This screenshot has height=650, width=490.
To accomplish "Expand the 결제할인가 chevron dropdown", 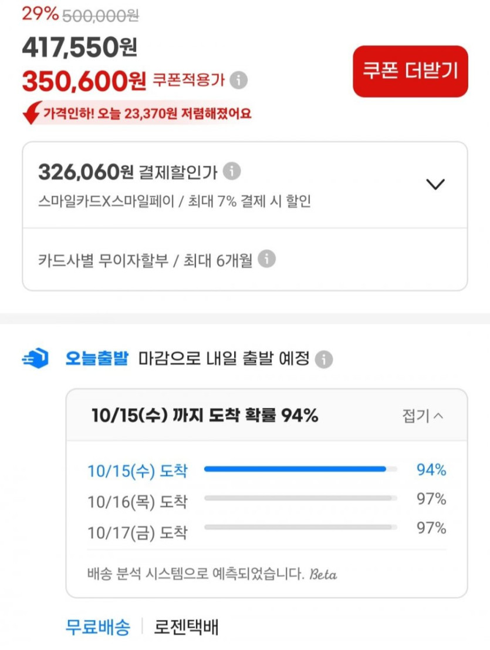I will pyautogui.click(x=435, y=184).
